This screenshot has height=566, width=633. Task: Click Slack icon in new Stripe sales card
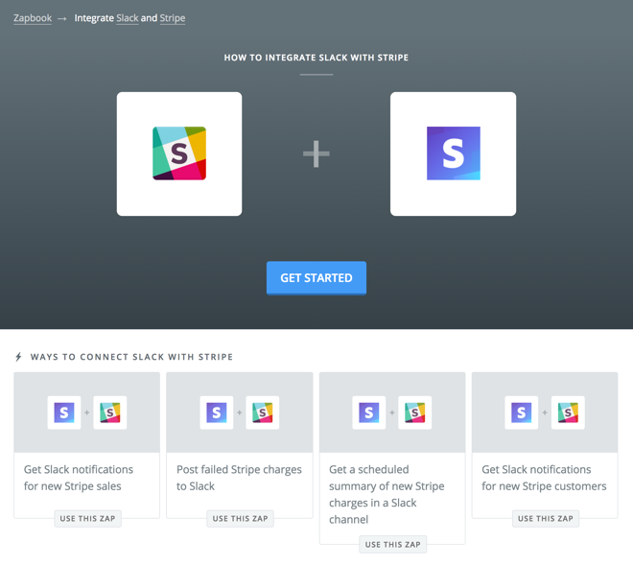[109, 413]
